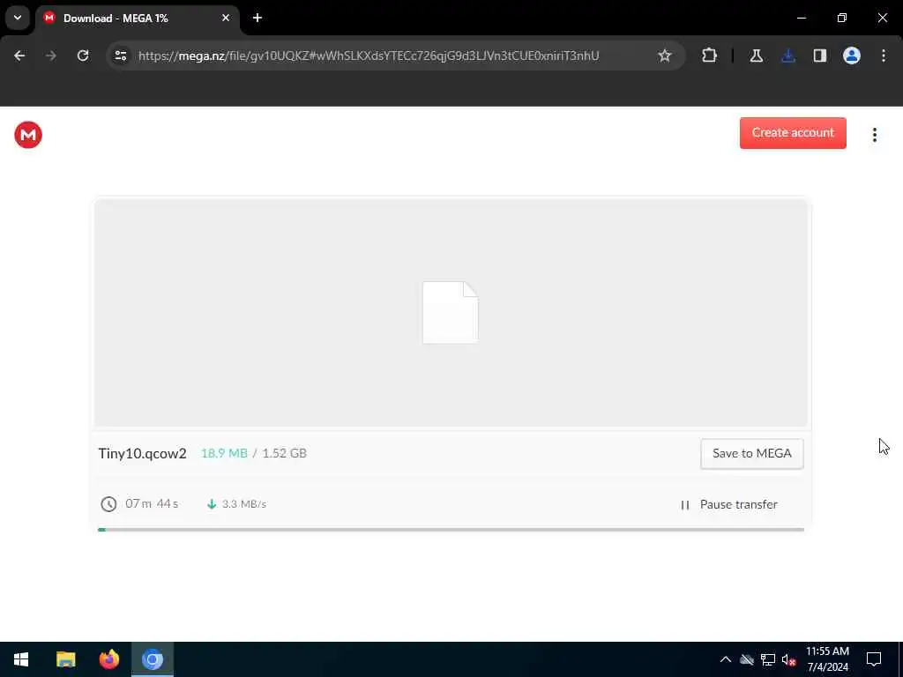Select the Chromium taskbar icon
This screenshot has height=677, width=903.
point(153,659)
